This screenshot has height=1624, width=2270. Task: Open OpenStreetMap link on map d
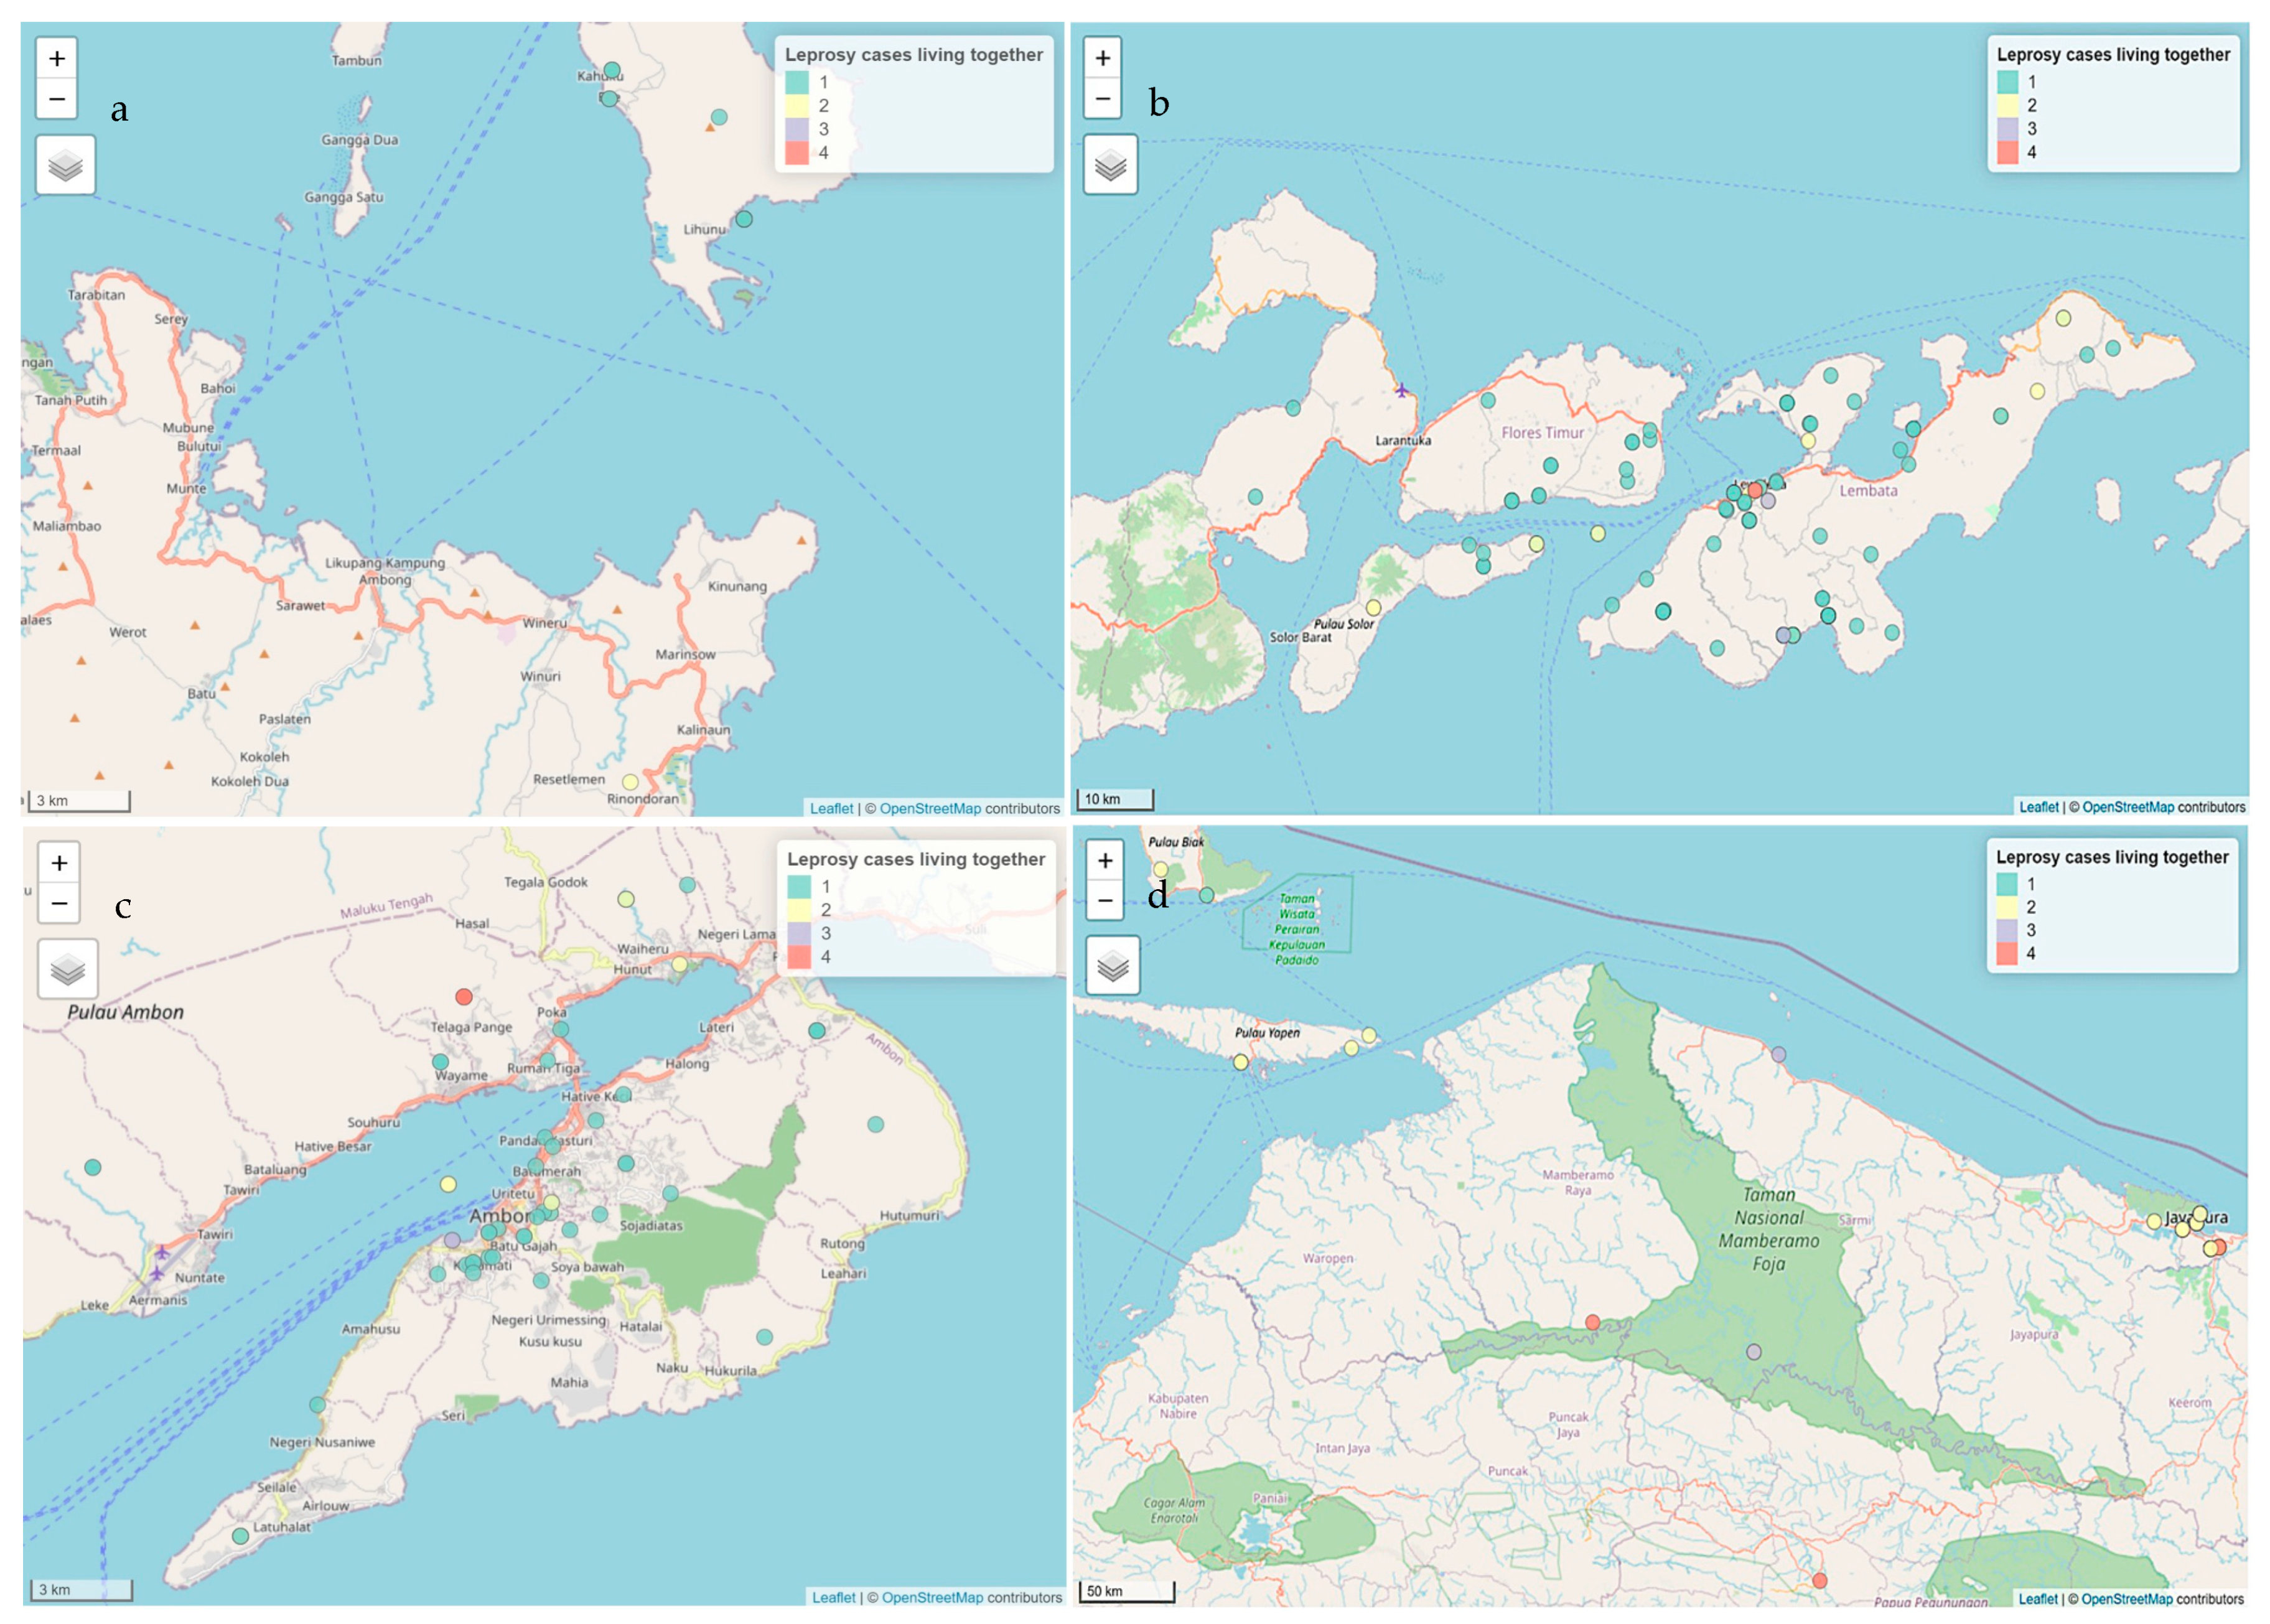[2127, 1599]
